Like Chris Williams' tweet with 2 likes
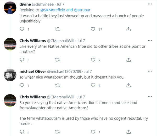This screenshot has width=157, height=136. pyautogui.click(x=93, y=60)
